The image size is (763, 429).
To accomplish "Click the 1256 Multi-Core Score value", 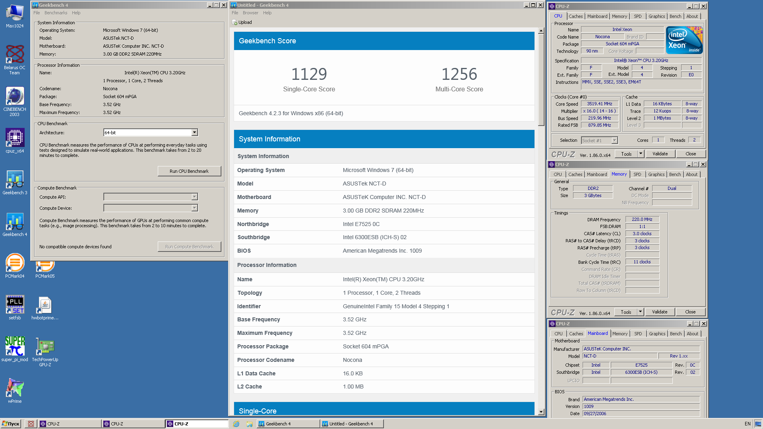I will (x=459, y=74).
